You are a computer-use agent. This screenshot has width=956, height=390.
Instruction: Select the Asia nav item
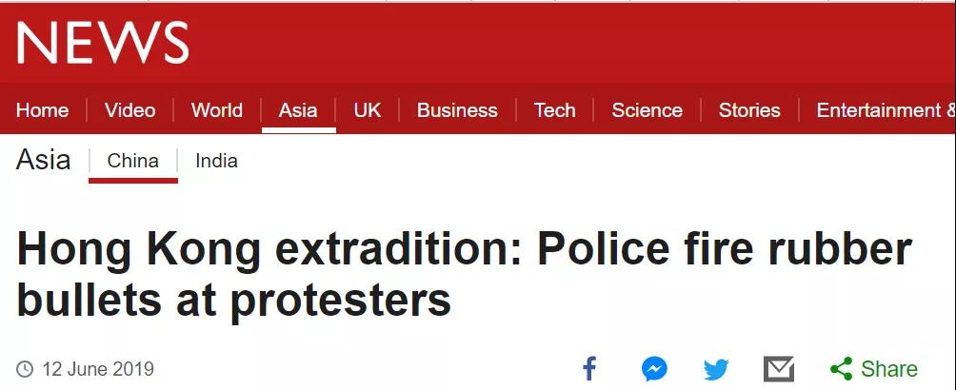[x=298, y=110]
